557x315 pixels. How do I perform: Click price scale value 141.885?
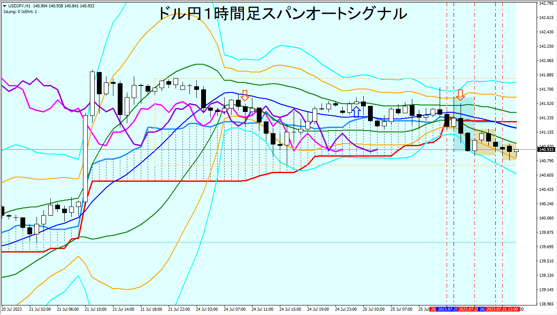(546, 75)
